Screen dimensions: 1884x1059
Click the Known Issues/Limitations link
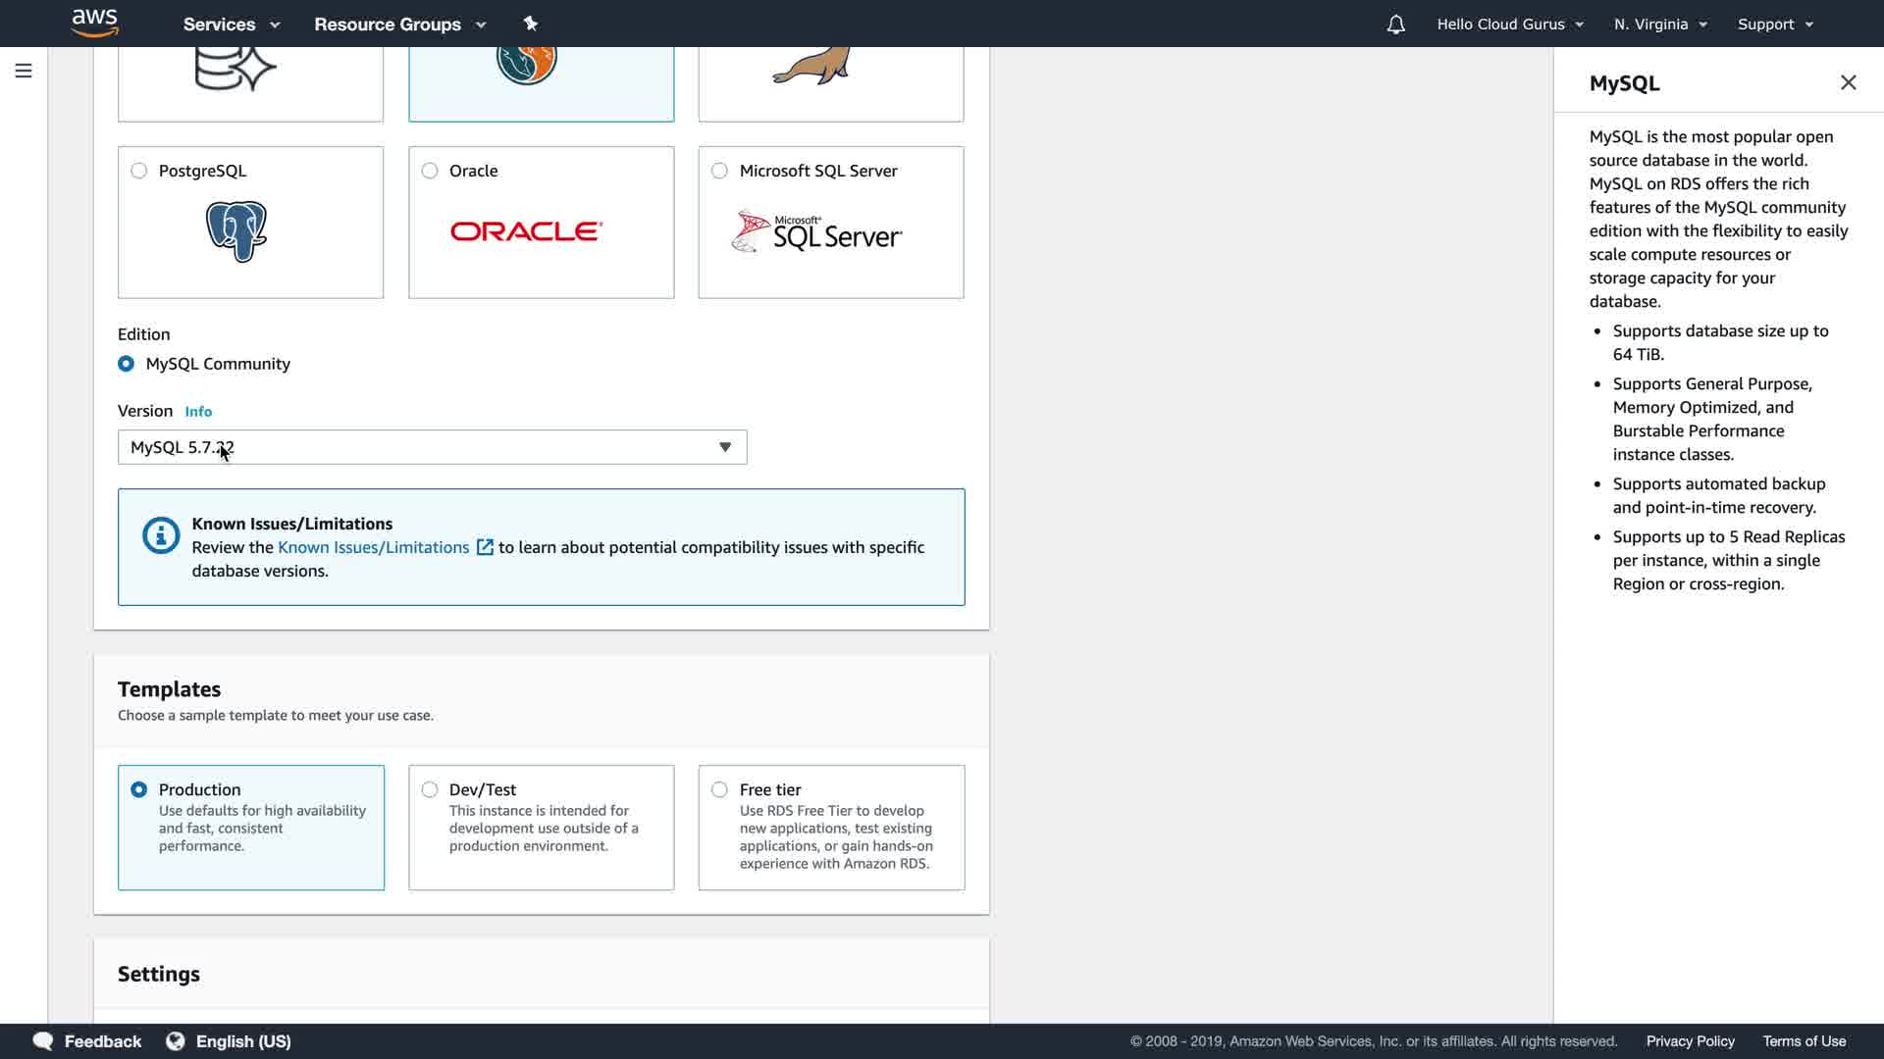pos(373,547)
